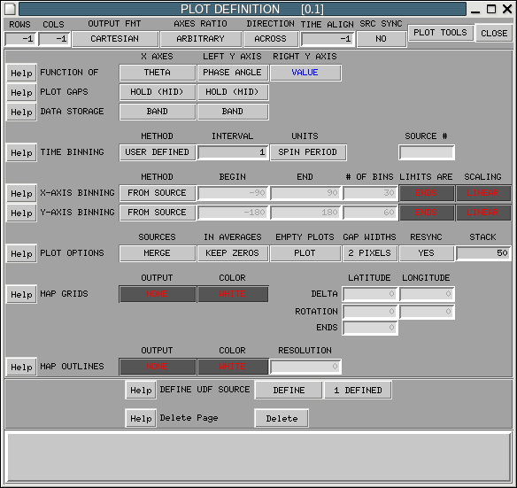517x488 pixels.
Task: Open Help for TIME BINNING
Action: click(x=21, y=152)
